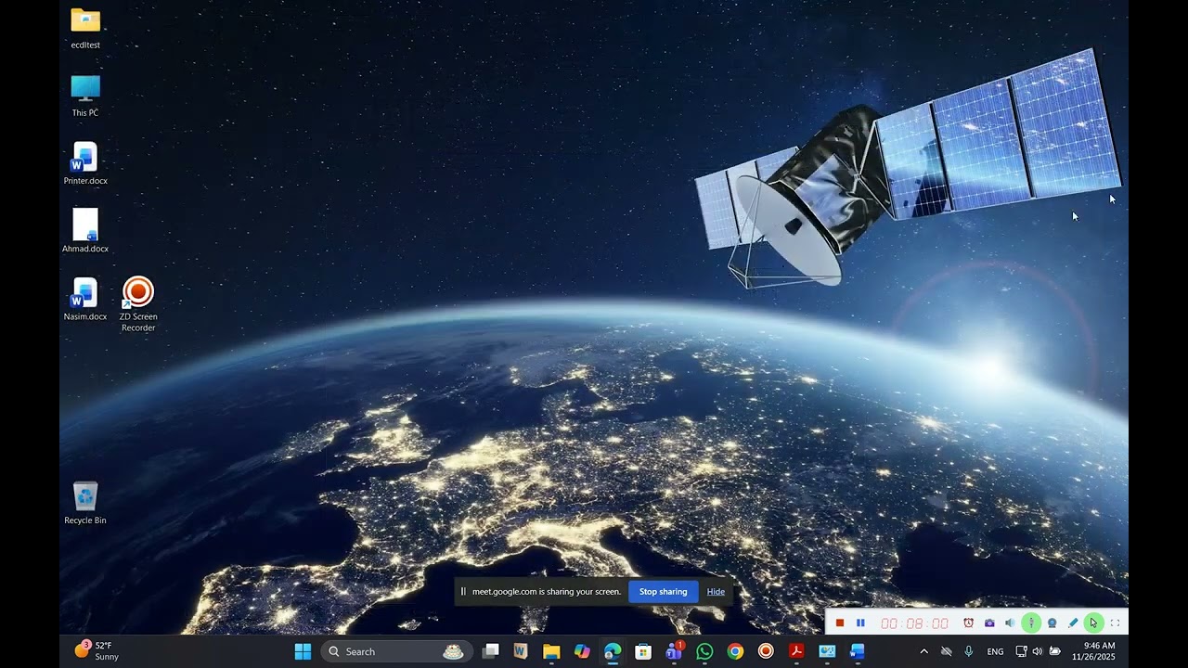Viewport: 1188px width, 668px height.
Task: Open network settings from the tray
Action: (x=1021, y=651)
